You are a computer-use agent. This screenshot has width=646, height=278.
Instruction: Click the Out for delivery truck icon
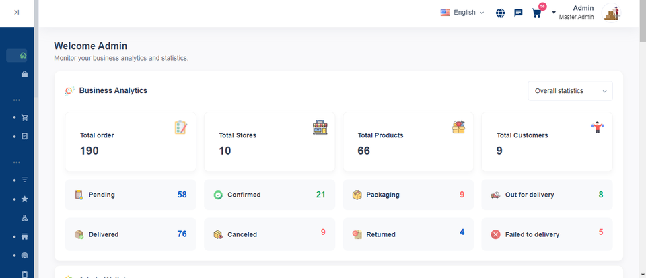coord(496,195)
